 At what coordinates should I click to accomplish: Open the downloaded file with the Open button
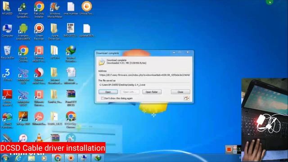pos(108,92)
